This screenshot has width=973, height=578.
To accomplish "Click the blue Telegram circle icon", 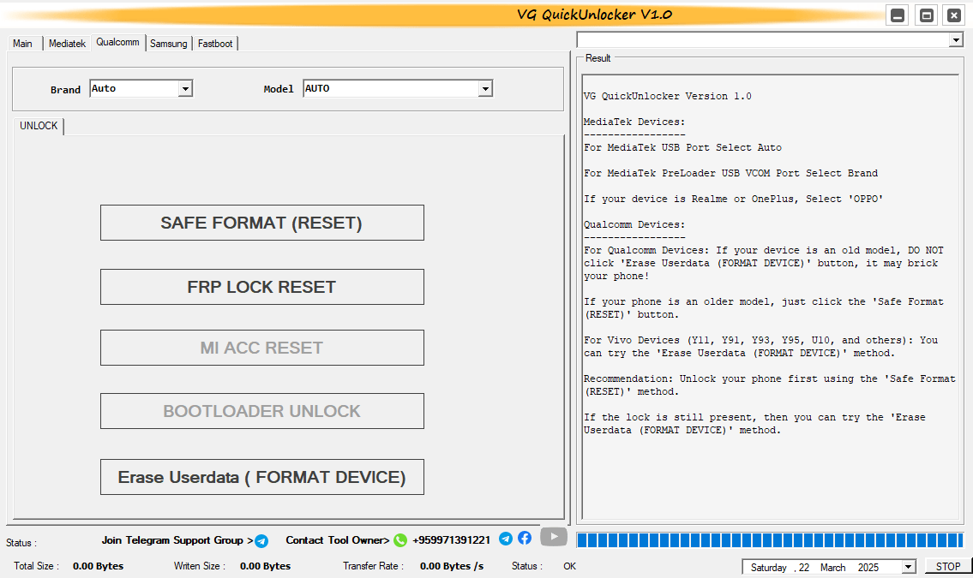I will [x=505, y=539].
